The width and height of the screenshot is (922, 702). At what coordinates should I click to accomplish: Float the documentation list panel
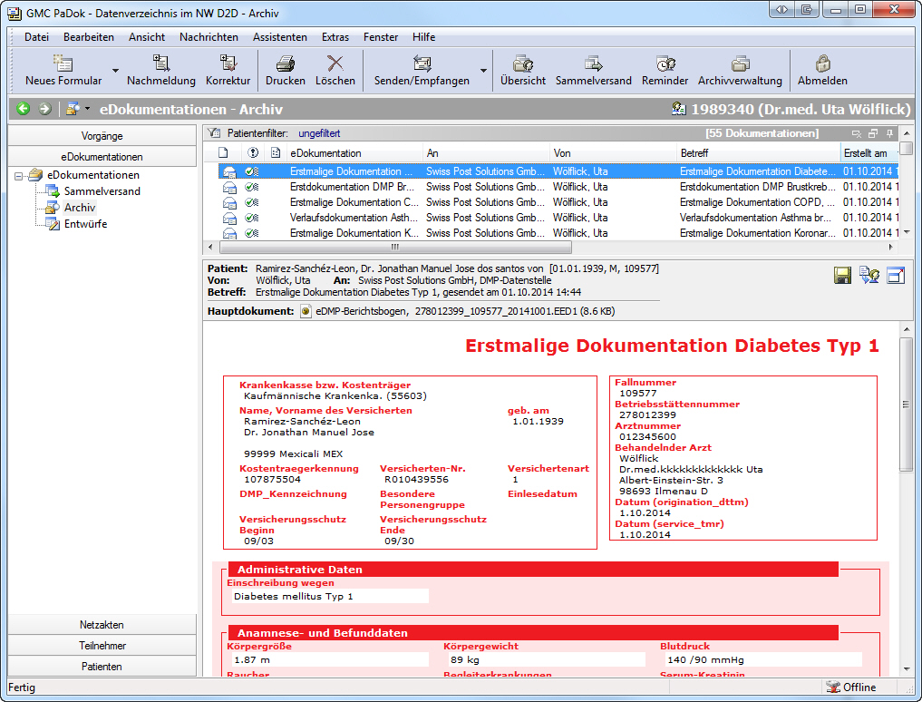873,133
